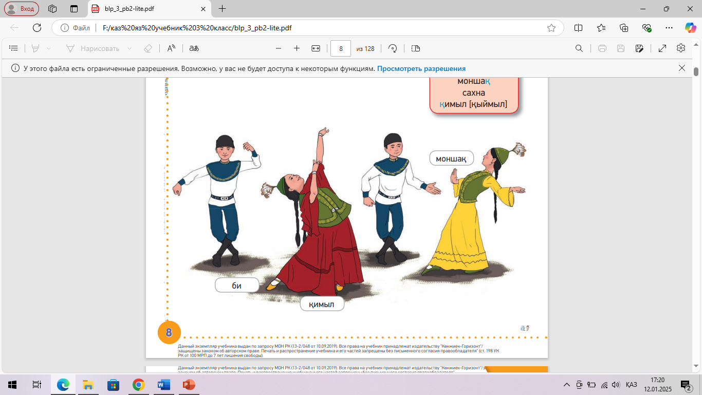Click the zoom in plus icon
Screen dimensions: 702x395
point(297,48)
